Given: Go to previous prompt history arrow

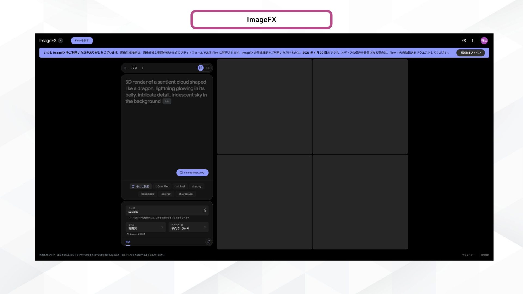Looking at the screenshot, I should click(126, 68).
